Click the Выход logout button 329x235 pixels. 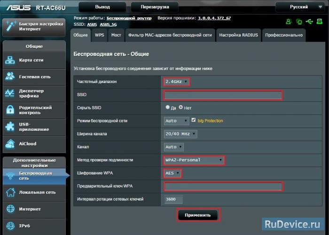(x=102, y=7)
